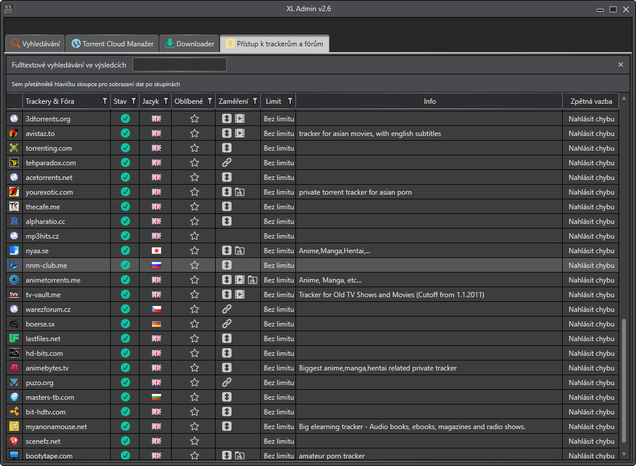The height and width of the screenshot is (466, 636).
Task: Toggle favorite star for nnm-club.me
Action: 195,266
